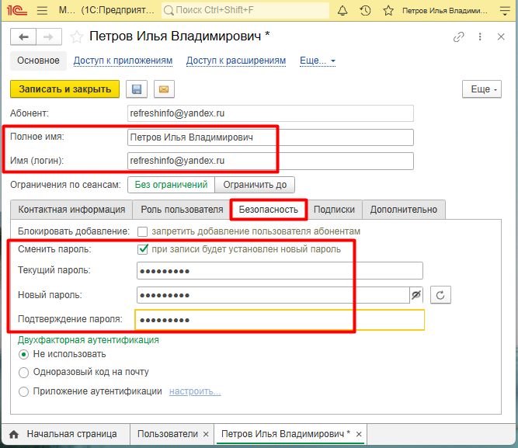Expand the 'Еще' dropdown button on the right

[481, 89]
